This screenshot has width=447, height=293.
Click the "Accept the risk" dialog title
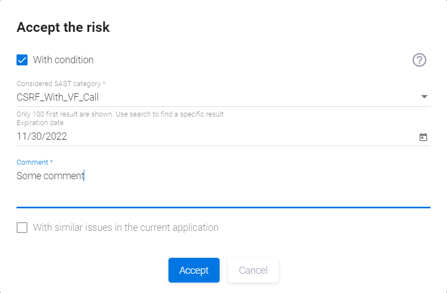pos(63,27)
